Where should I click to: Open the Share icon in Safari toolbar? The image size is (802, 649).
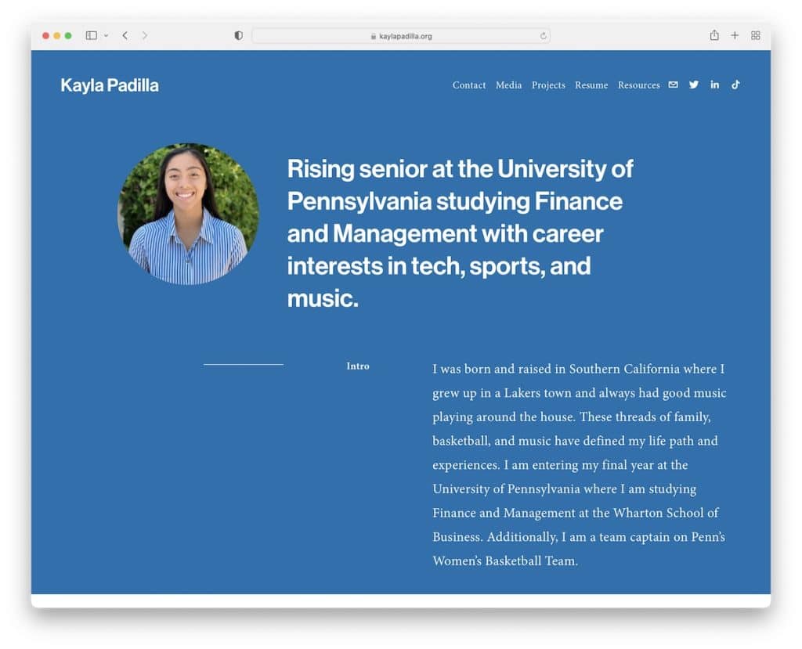[714, 34]
